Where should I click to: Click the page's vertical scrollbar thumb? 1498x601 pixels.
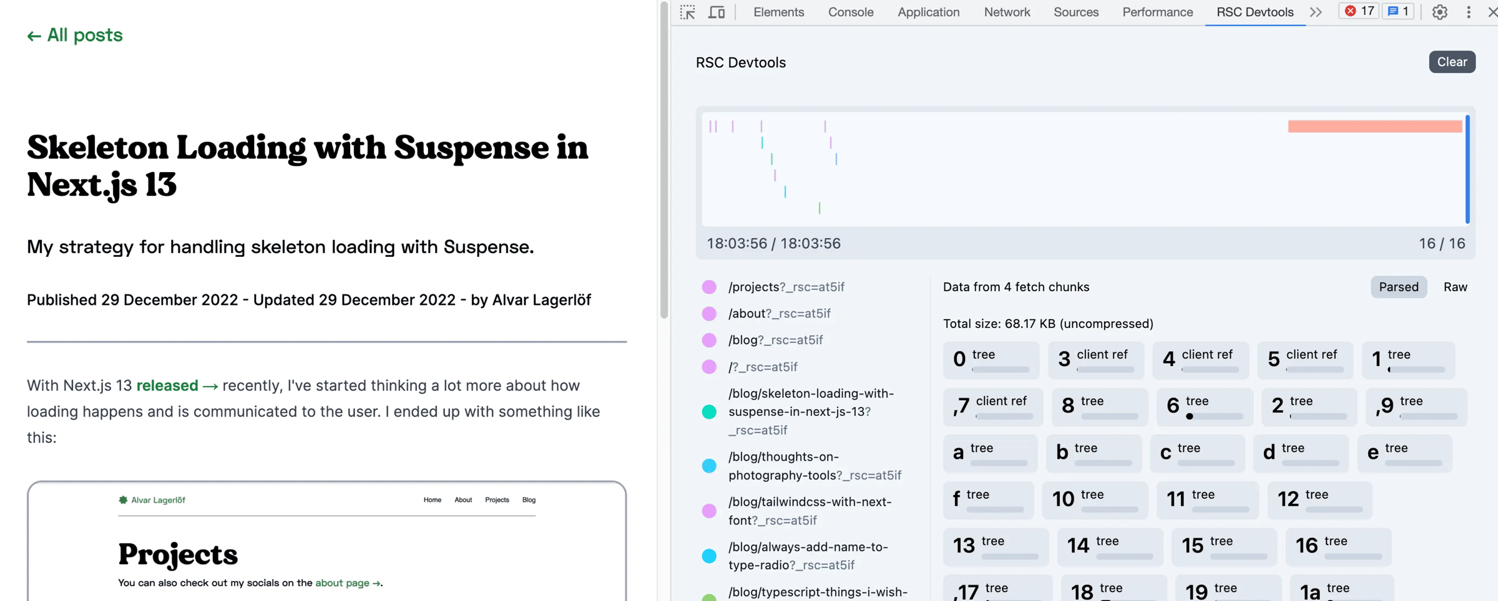[x=664, y=160]
